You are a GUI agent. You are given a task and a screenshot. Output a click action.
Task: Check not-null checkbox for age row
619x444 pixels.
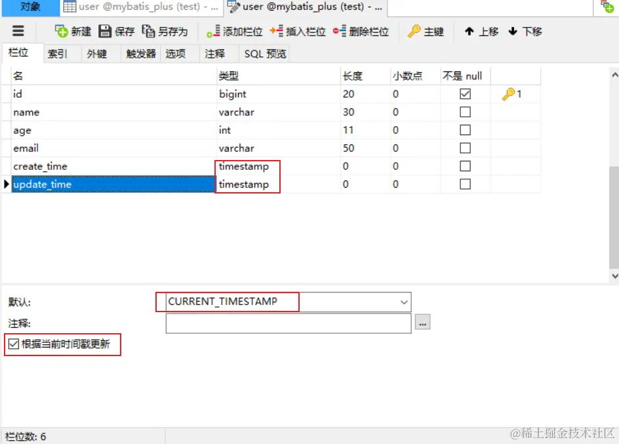465,130
